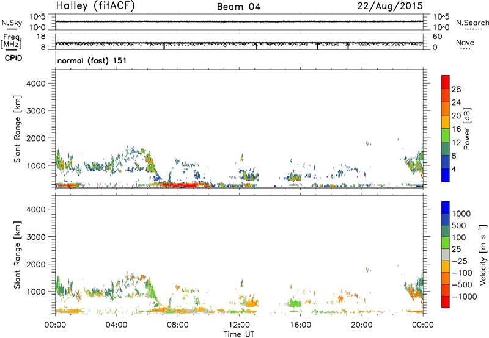Click the 'N.Sky' legend label
Screen dimensions: 489x338
pyautogui.click(x=12, y=23)
